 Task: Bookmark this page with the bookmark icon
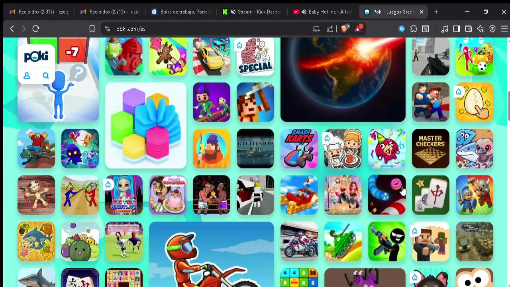pyautogui.click(x=92, y=29)
